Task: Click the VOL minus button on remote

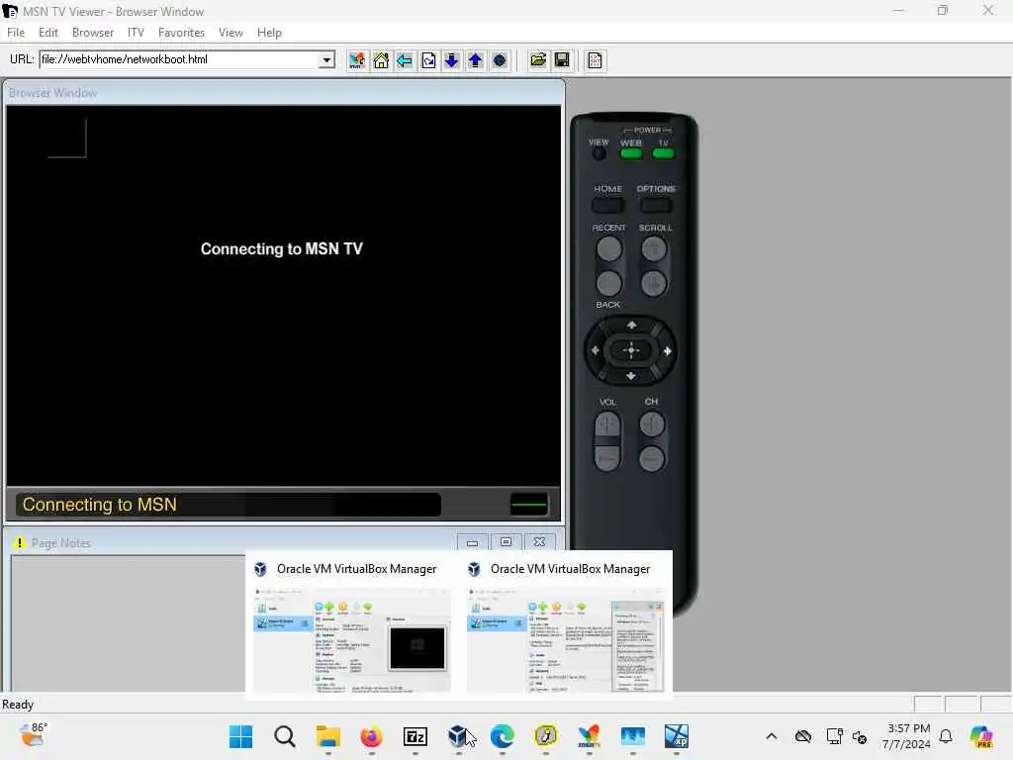Action: coord(606,457)
